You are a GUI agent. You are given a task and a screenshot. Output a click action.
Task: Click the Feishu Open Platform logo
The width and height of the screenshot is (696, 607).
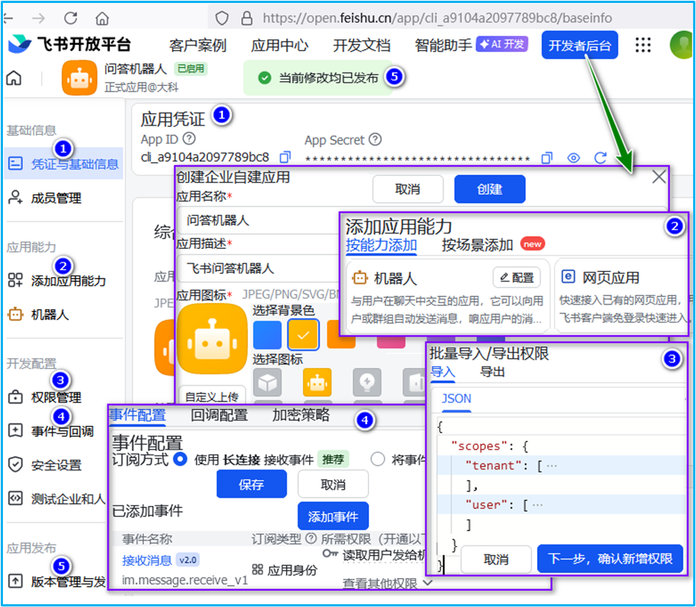[x=70, y=44]
